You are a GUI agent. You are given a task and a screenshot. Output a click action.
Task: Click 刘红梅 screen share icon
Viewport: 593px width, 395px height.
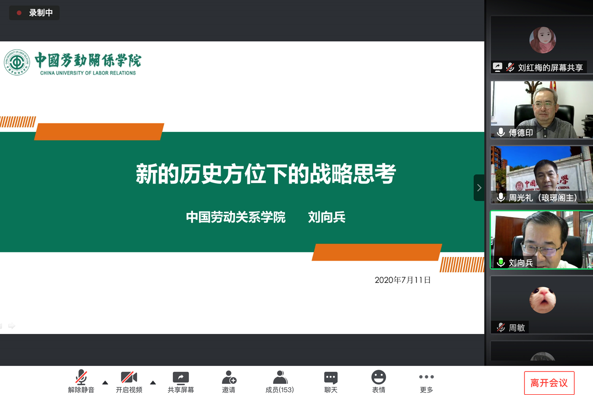point(497,68)
